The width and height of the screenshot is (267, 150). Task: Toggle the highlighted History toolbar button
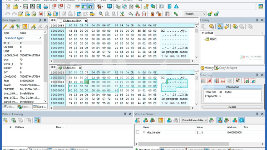[x=220, y=26]
